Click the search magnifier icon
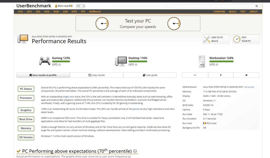The height and width of the screenshot is (158, 270). pos(256,6)
